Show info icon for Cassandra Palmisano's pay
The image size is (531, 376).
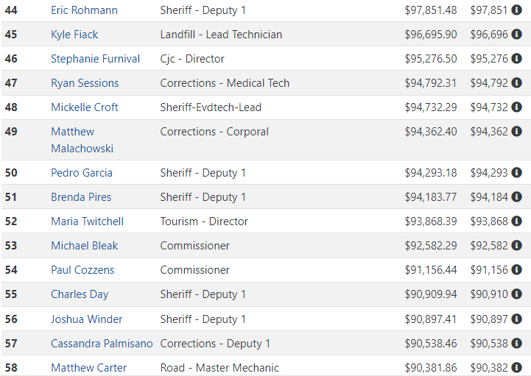tap(516, 343)
